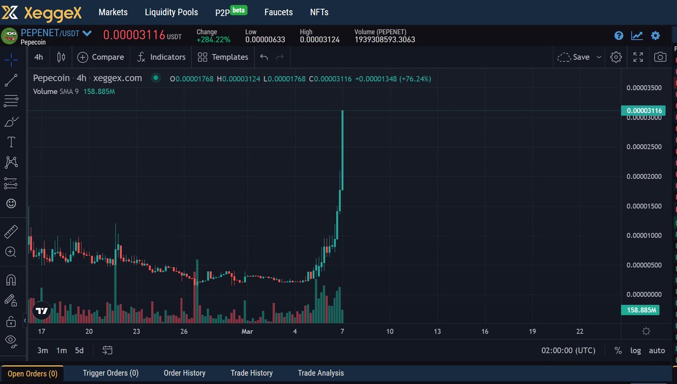Switch to Trade Analysis tab
The height and width of the screenshot is (384, 677).
click(321, 373)
